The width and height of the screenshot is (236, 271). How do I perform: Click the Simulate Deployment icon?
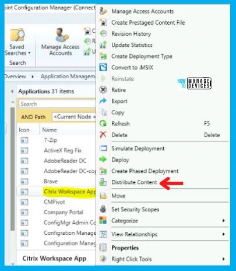click(103, 148)
